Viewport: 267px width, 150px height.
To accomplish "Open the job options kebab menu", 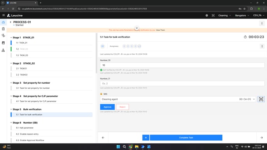I will 262,23.
